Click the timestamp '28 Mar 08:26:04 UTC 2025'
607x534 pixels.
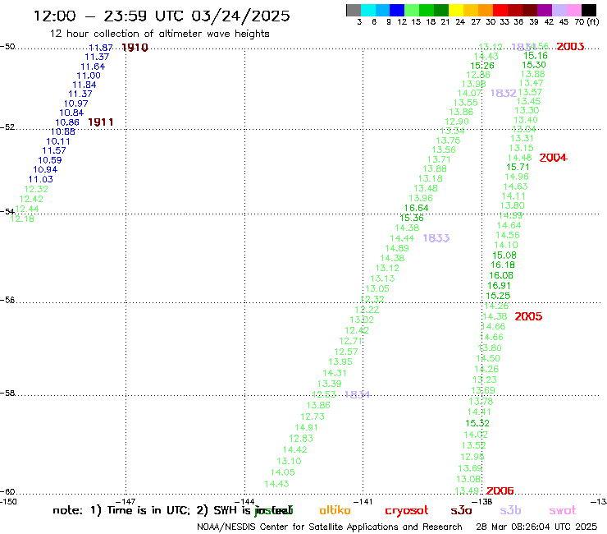(536, 527)
